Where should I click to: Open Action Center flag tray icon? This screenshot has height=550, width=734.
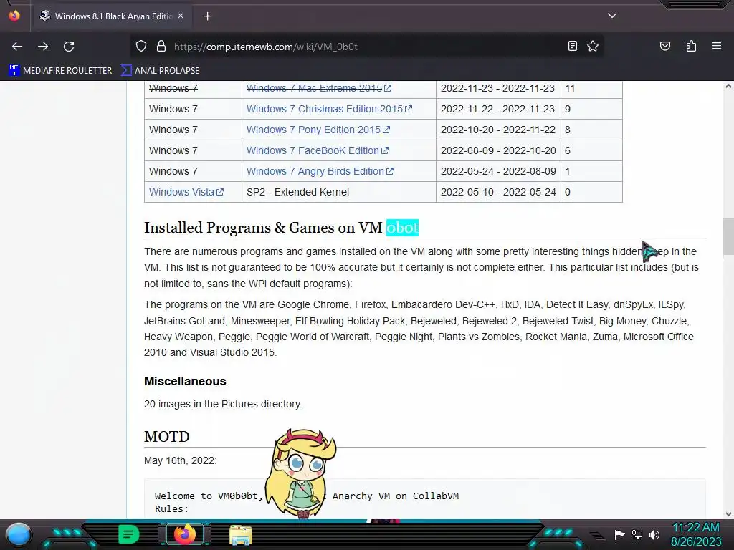click(619, 534)
